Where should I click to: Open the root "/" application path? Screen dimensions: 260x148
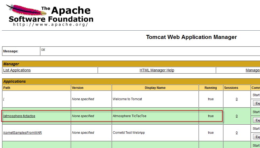pyautogui.click(x=4, y=99)
